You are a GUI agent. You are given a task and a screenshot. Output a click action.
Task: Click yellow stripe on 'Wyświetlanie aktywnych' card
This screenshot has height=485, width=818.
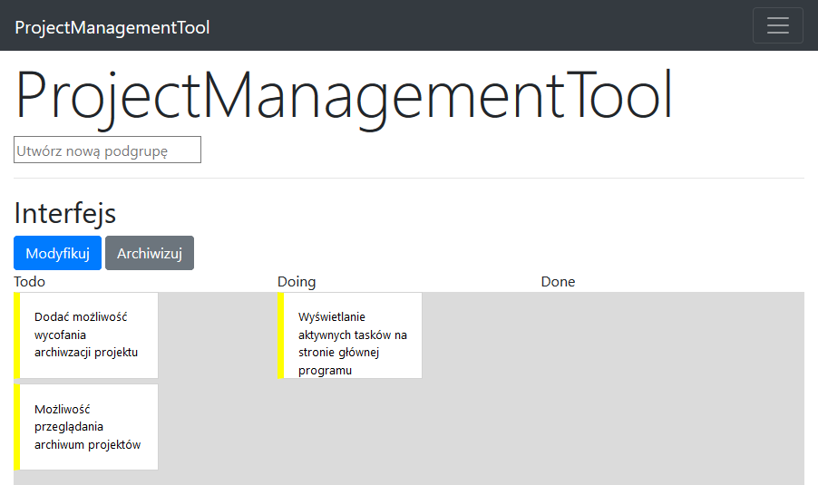click(280, 335)
